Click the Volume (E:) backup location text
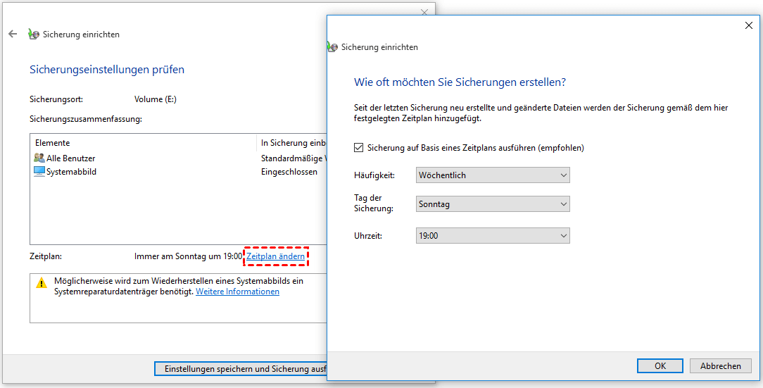This screenshot has width=763, height=388. (156, 99)
